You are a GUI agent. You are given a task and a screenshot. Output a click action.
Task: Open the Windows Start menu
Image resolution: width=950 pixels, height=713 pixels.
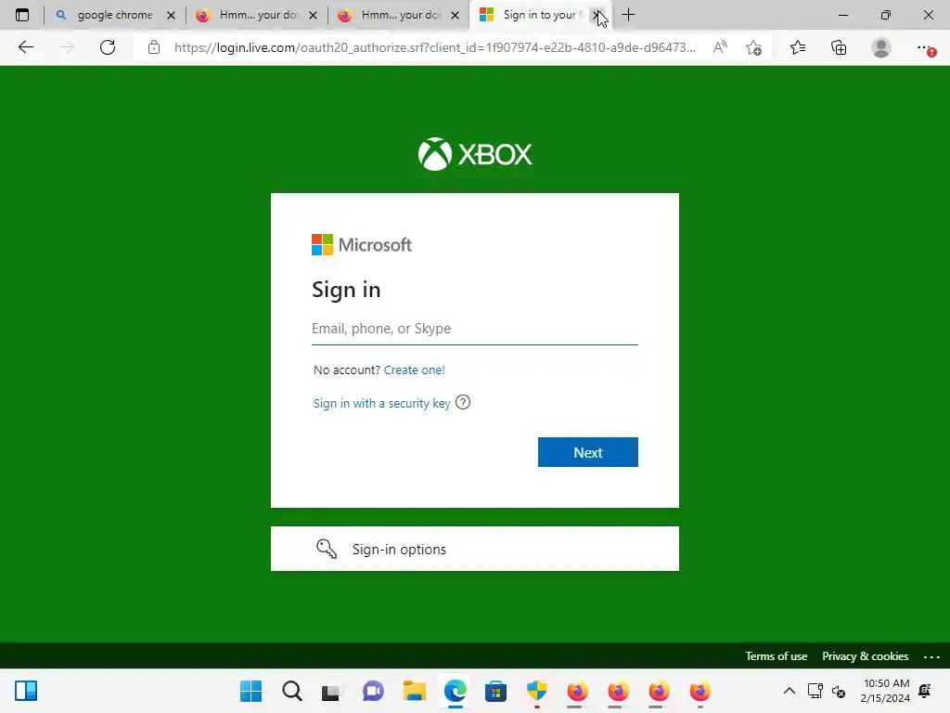tap(250, 691)
